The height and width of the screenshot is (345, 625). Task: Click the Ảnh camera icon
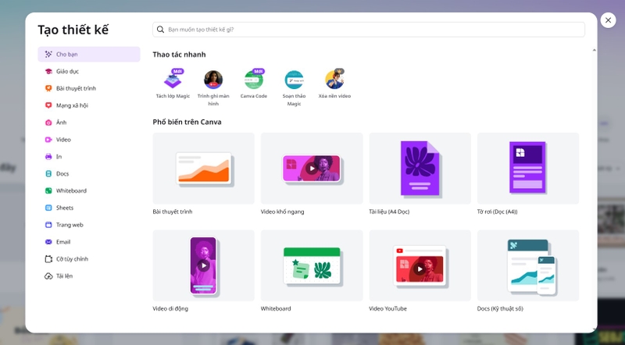[x=48, y=123]
